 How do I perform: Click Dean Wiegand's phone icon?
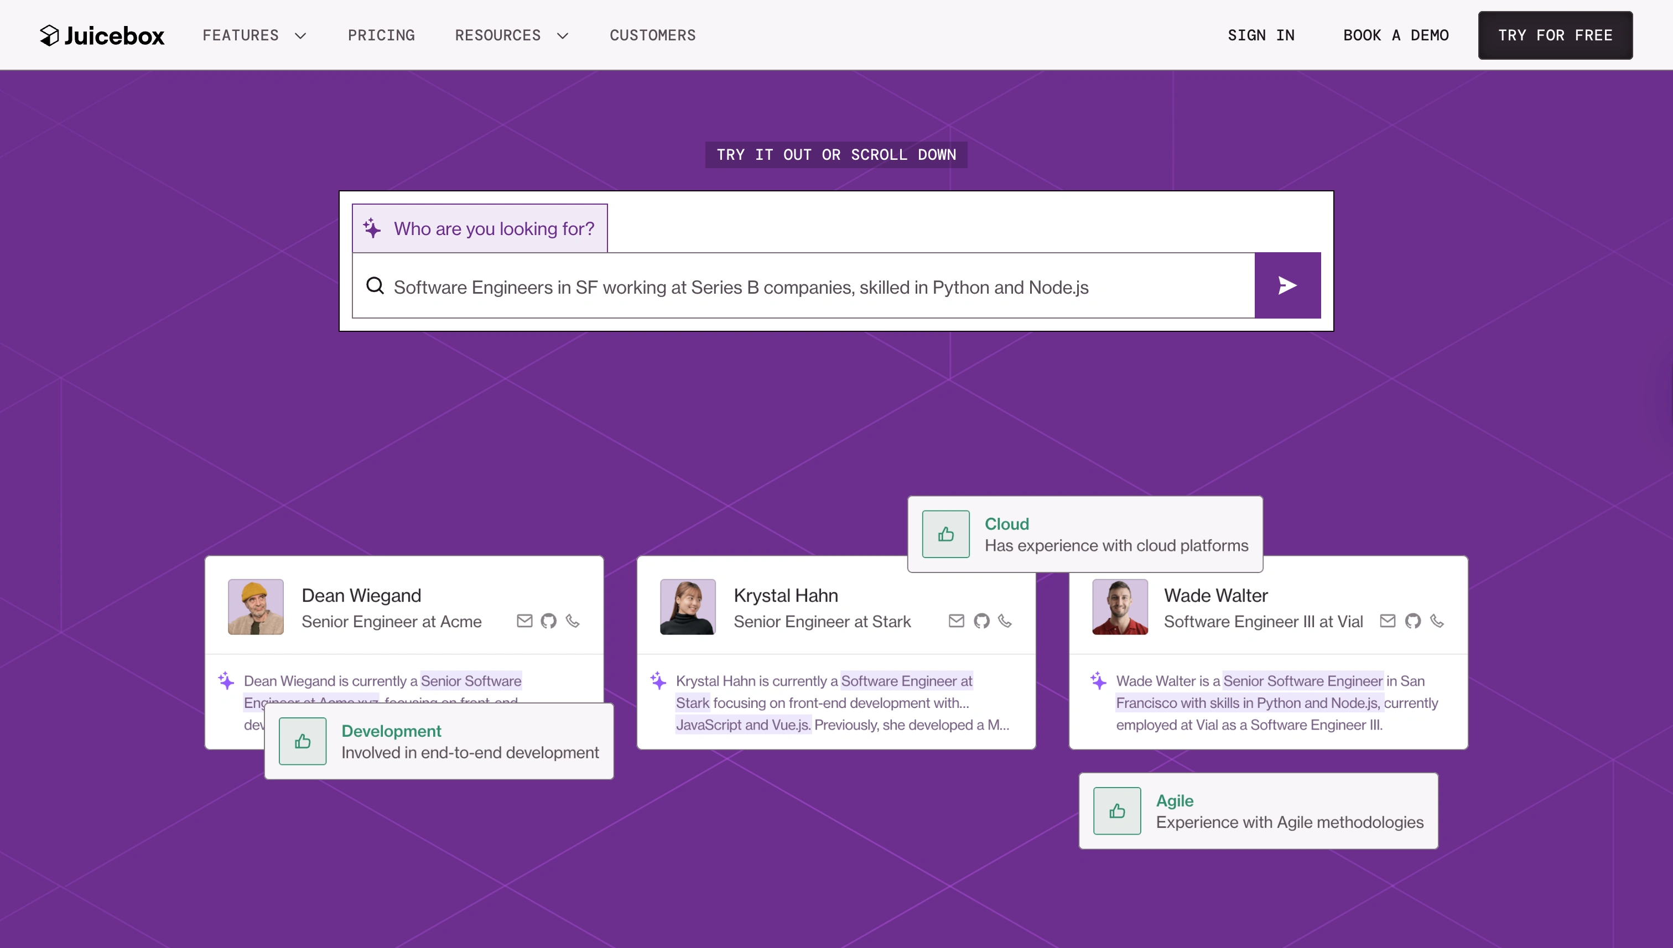click(573, 621)
